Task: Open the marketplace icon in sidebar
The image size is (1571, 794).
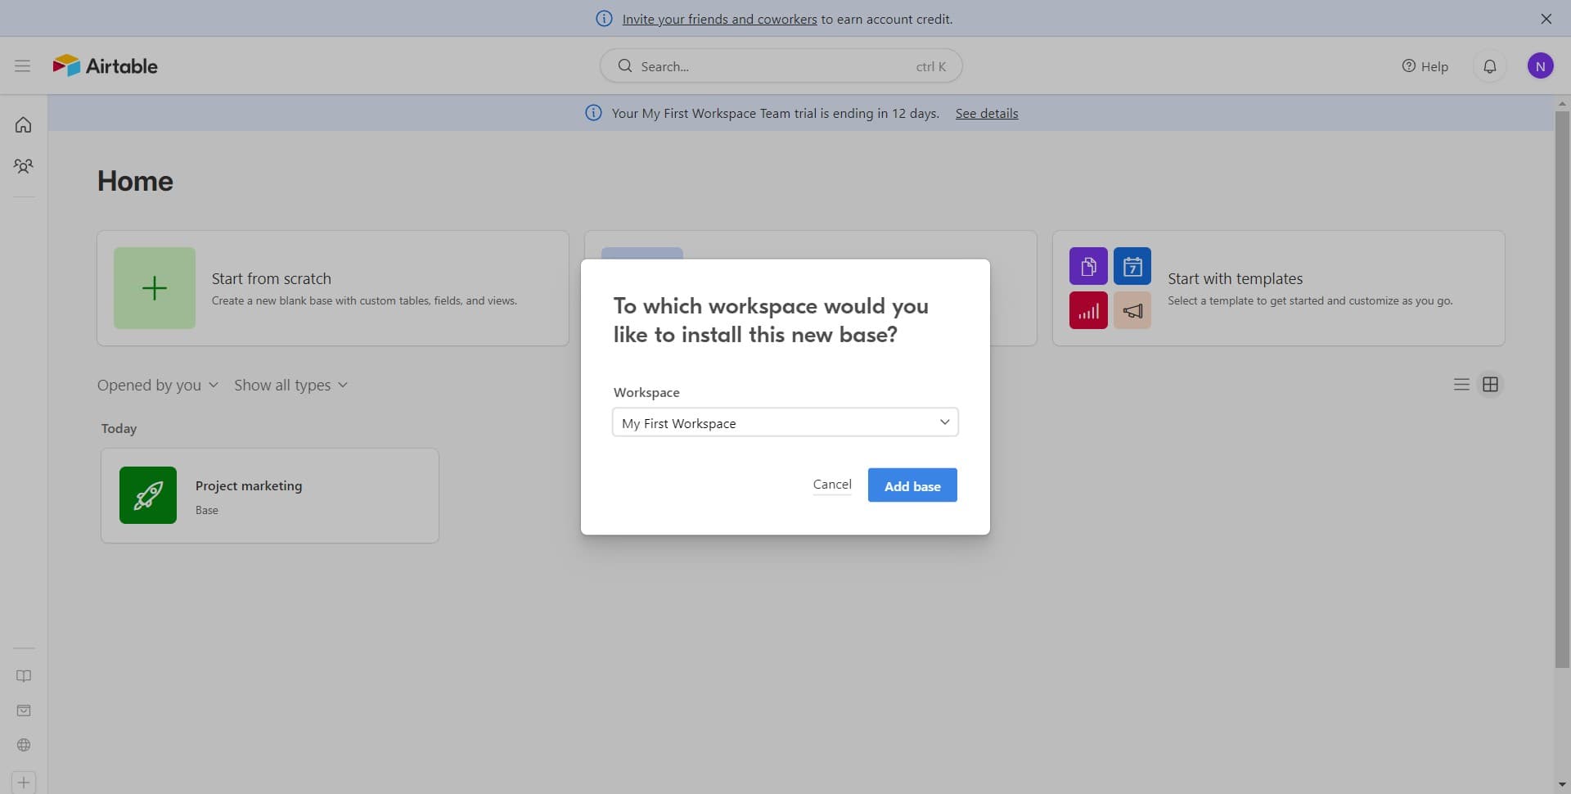Action: (x=24, y=711)
